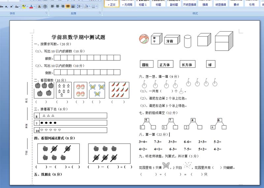Click the line （2）、请把左边第2个涂上红色
This screenshot has height=188, width=264.
point(163,98)
